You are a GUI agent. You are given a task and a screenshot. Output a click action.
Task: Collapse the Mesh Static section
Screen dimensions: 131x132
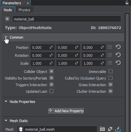click(x=6, y=121)
